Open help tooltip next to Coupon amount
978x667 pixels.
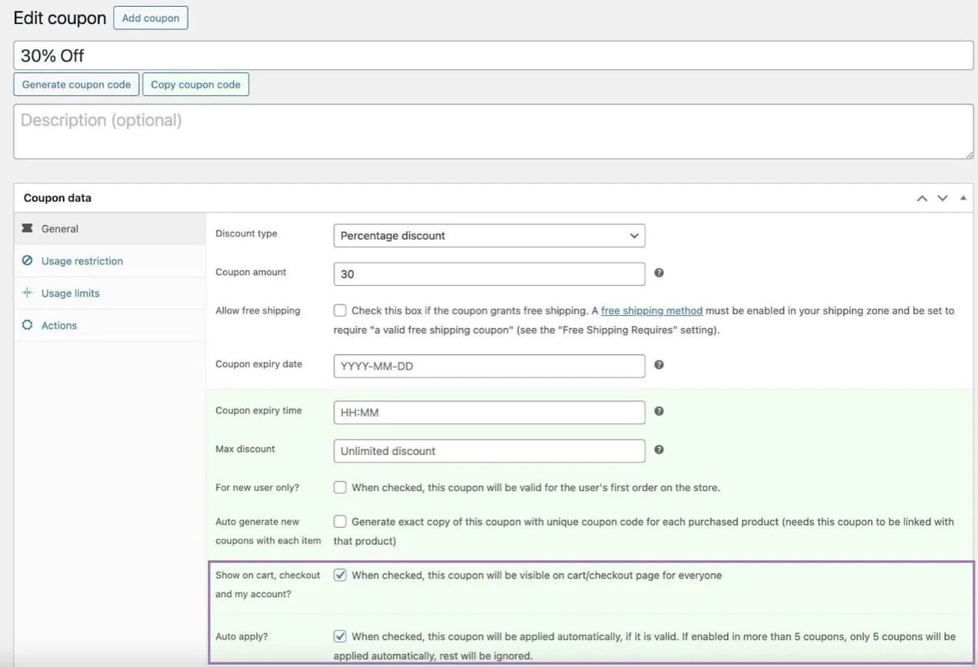pyautogui.click(x=658, y=271)
